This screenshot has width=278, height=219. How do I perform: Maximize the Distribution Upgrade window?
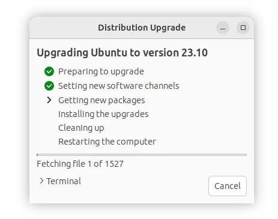coord(243,28)
